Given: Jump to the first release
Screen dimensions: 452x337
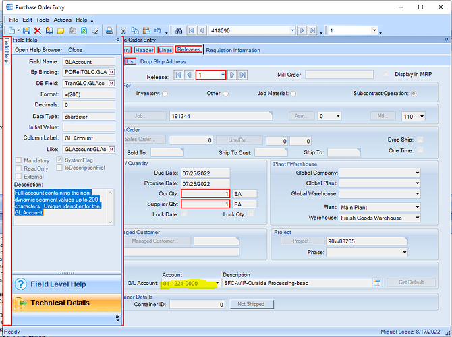Looking at the screenshot, I should click(179, 75).
